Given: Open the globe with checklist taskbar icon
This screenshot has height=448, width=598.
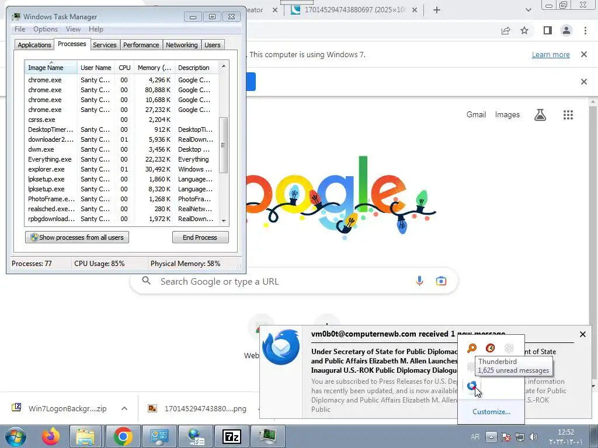Looking at the screenshot, I should click(195, 436).
